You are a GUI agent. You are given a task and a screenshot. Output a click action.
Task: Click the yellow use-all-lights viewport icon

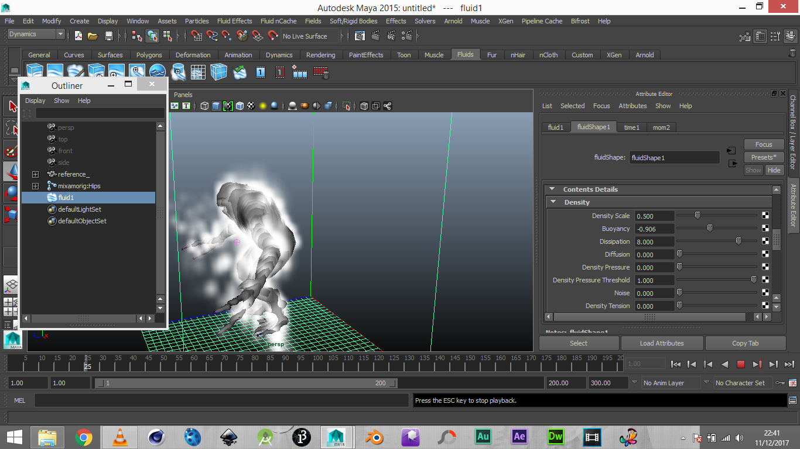[263, 106]
